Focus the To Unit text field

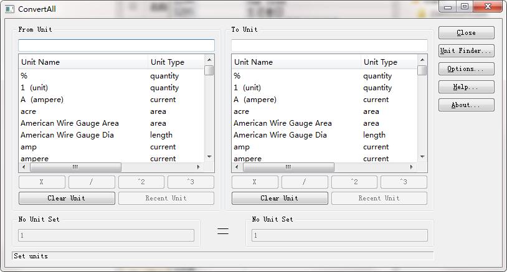point(329,45)
